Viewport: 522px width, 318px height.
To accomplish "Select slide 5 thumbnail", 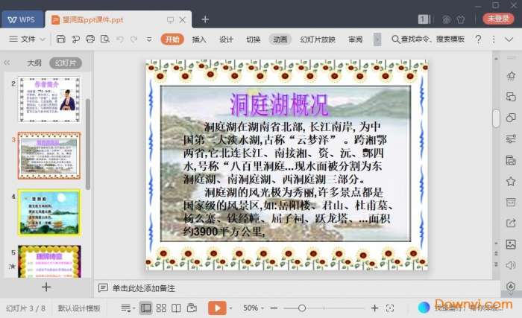I will [x=49, y=261].
